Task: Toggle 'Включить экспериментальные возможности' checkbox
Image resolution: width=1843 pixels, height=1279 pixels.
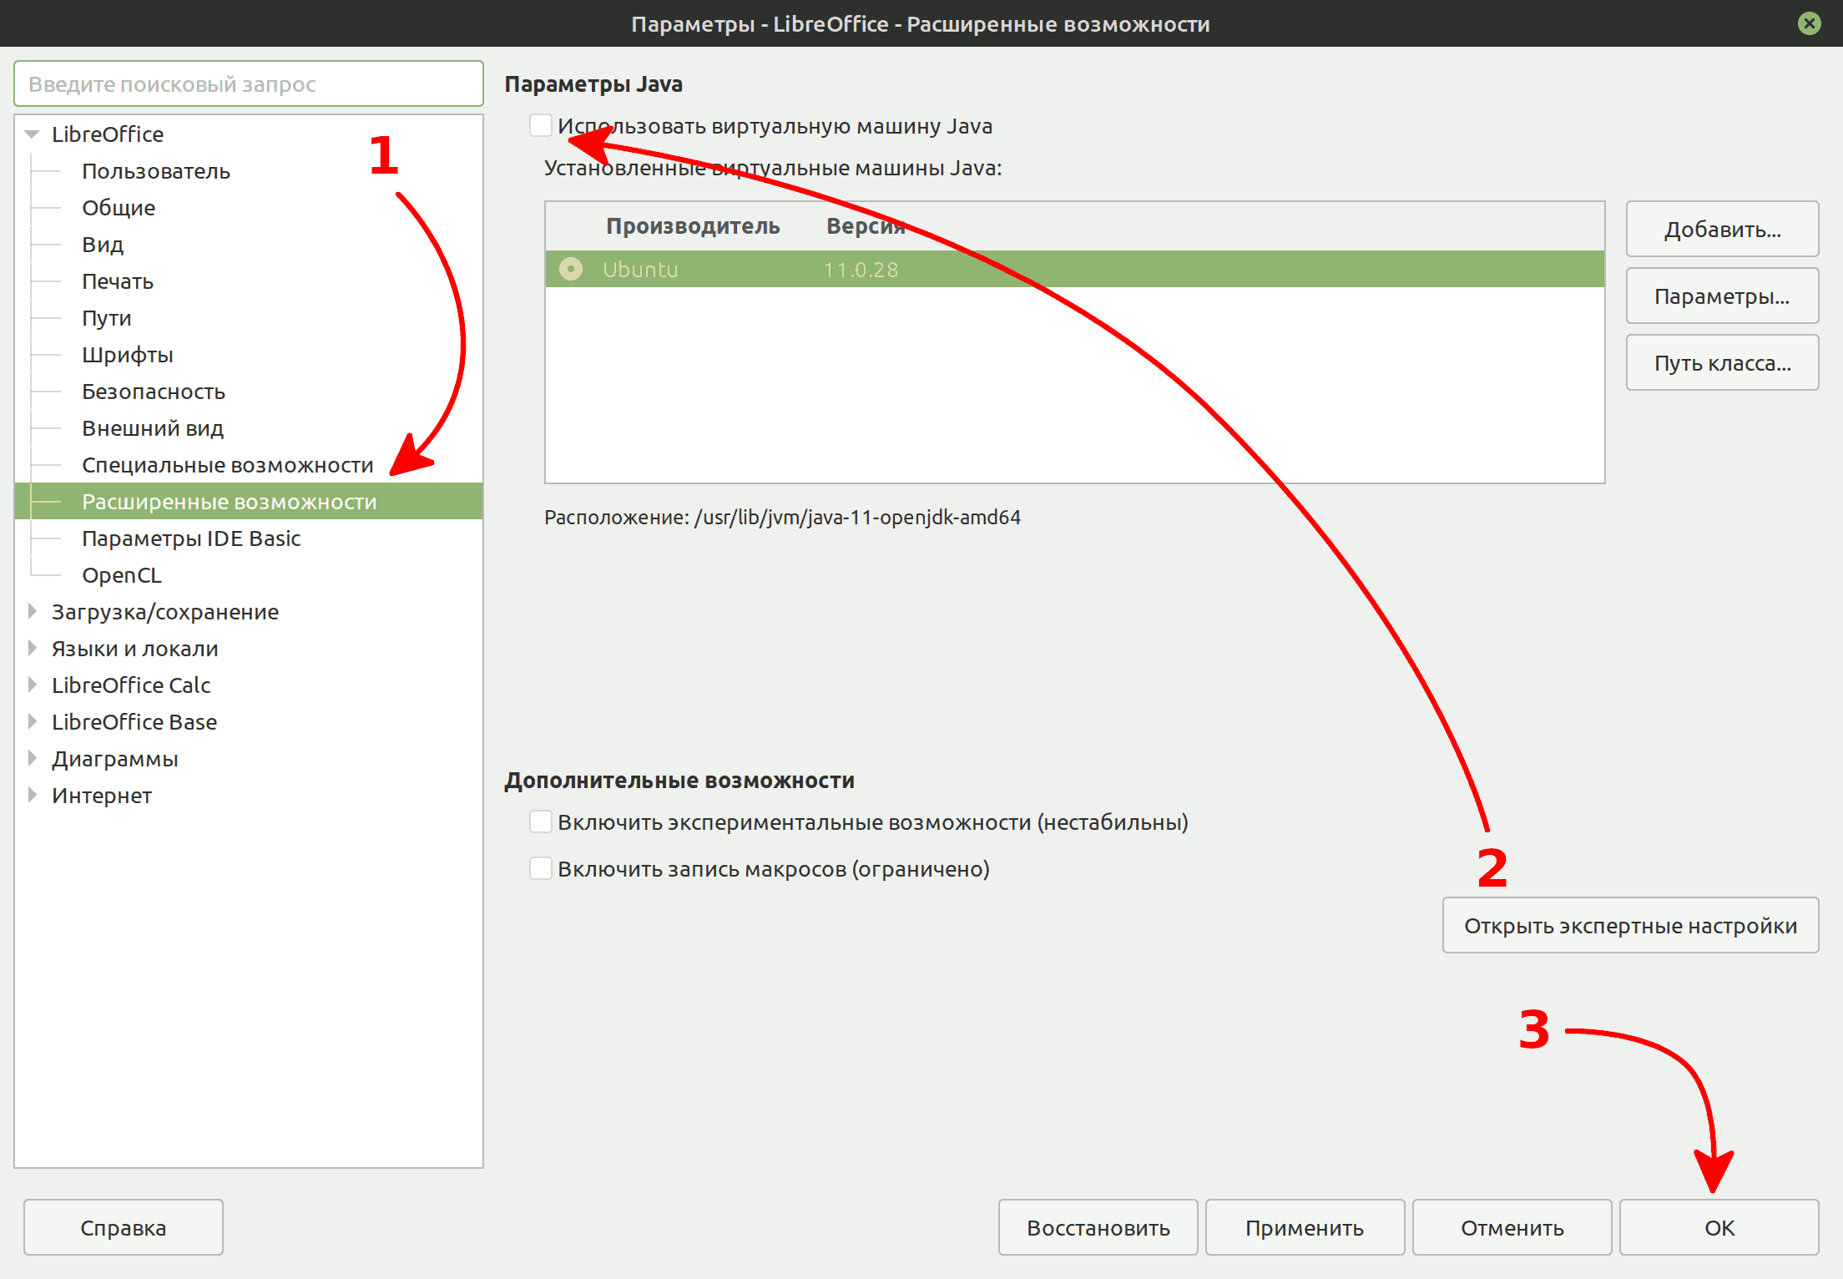Action: [541, 822]
